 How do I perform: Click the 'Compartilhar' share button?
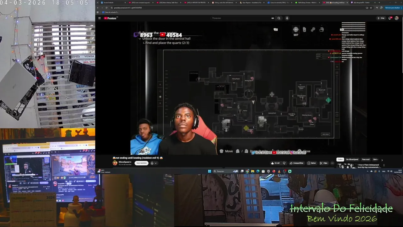(297, 163)
